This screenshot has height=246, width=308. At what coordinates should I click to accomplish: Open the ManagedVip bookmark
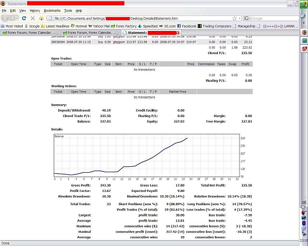(244, 26)
